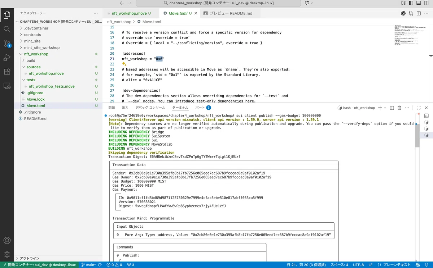Open the Copilot chat dropdown chevron
The height and width of the screenshot is (268, 433).
[x=312, y=3]
